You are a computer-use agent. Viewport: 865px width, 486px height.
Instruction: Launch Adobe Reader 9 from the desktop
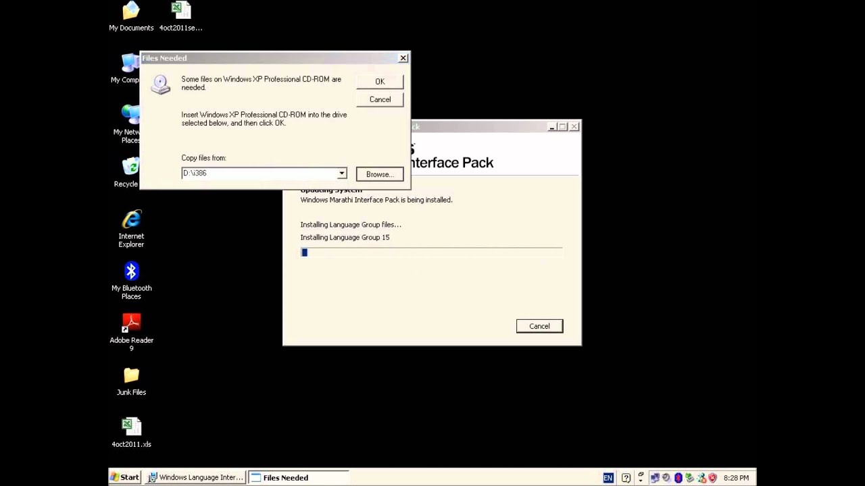point(131,333)
